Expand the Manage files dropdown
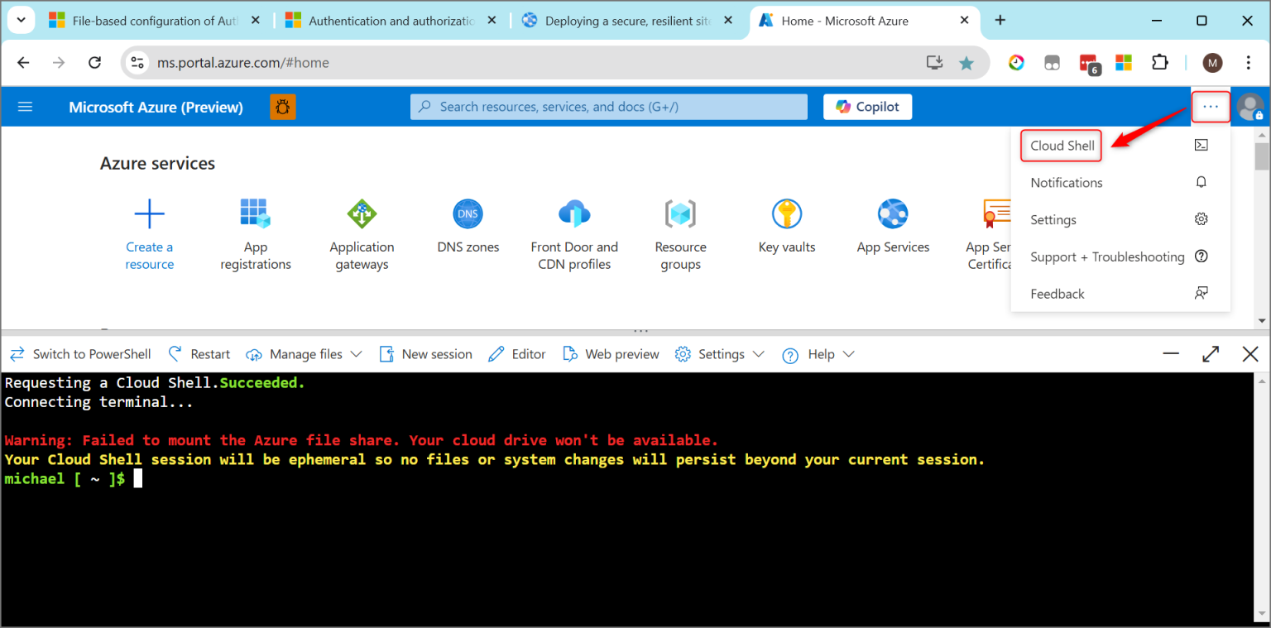The width and height of the screenshot is (1271, 628). pyautogui.click(x=303, y=354)
